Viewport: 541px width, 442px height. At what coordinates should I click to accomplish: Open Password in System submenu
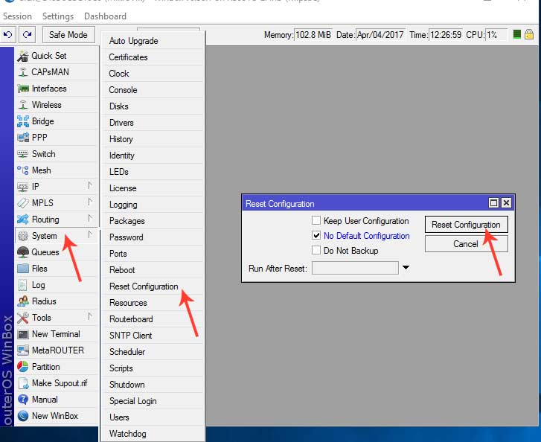pyautogui.click(x=153, y=237)
